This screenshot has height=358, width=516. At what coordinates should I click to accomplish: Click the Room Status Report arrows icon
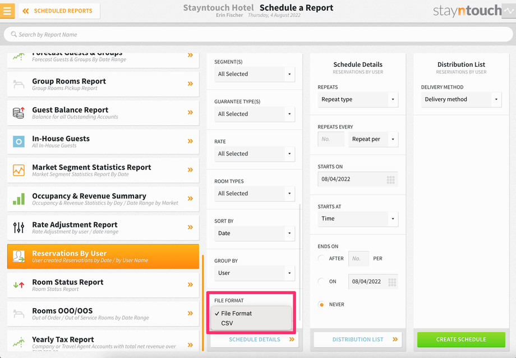(x=19, y=285)
